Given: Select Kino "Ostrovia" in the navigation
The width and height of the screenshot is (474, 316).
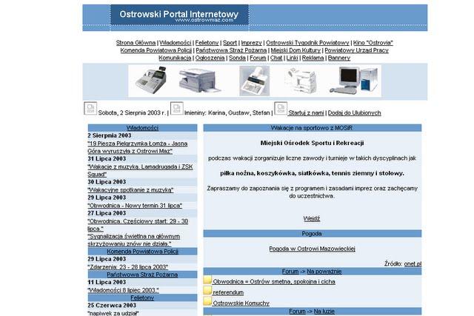Looking at the screenshot, I should tap(373, 43).
